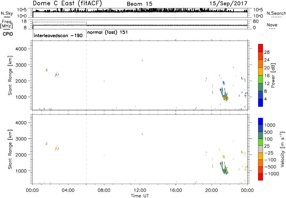Viewport: 286px width, 198px height.
Task: Click the '16:00' time axis label
Action: [x=176, y=190]
